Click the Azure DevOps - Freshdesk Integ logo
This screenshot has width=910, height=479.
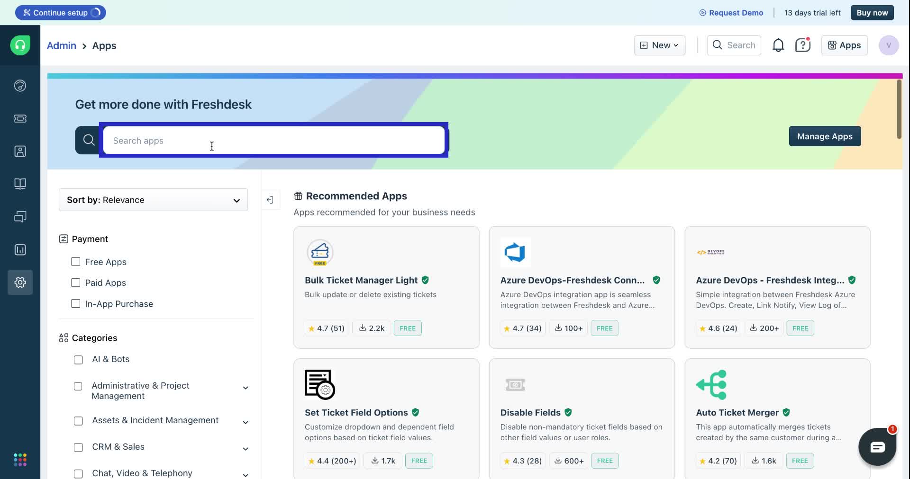coord(710,252)
